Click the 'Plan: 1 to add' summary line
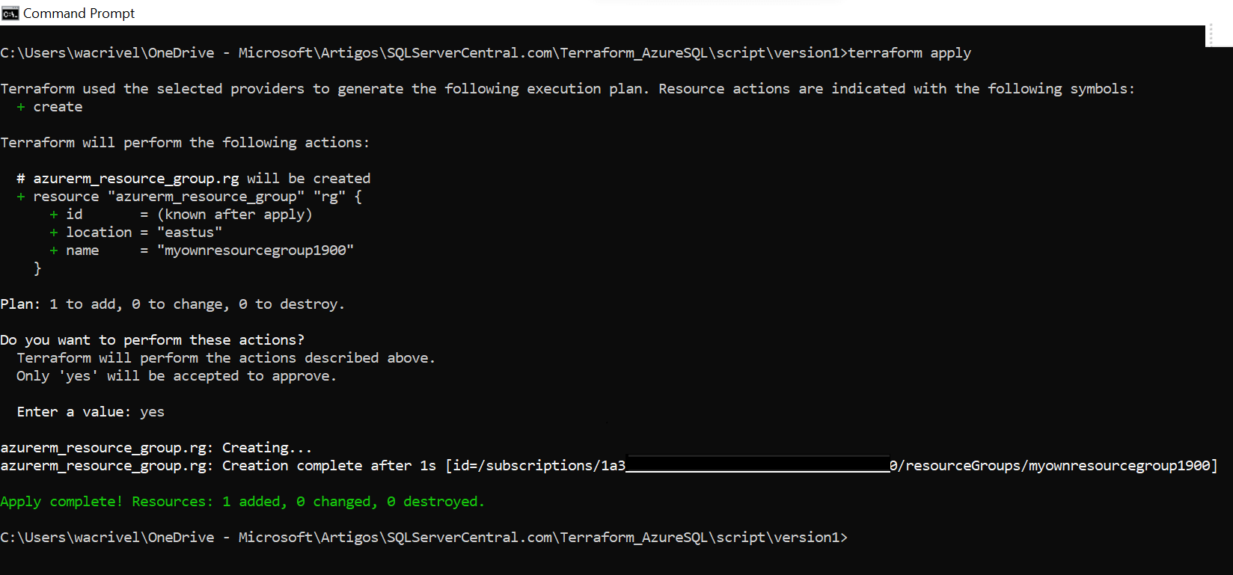Viewport: 1233px width, 575px height. click(172, 304)
